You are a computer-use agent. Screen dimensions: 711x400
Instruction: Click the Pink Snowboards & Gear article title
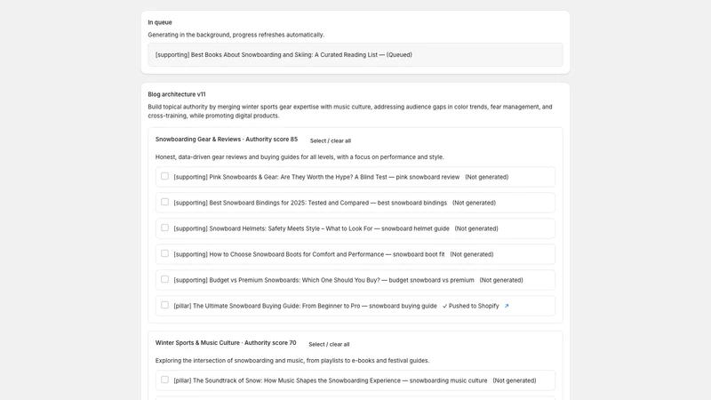click(x=316, y=177)
